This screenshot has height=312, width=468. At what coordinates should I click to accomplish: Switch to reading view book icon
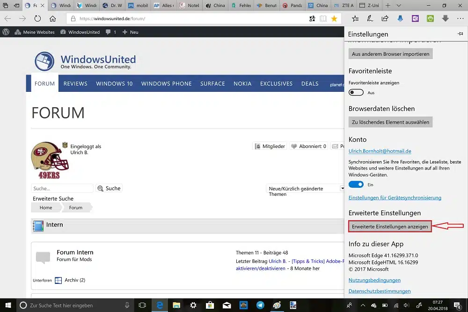[x=323, y=19]
